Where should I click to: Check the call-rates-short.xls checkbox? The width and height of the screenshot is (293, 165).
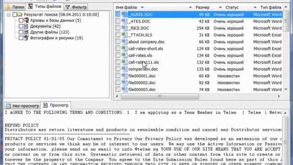[118, 49]
